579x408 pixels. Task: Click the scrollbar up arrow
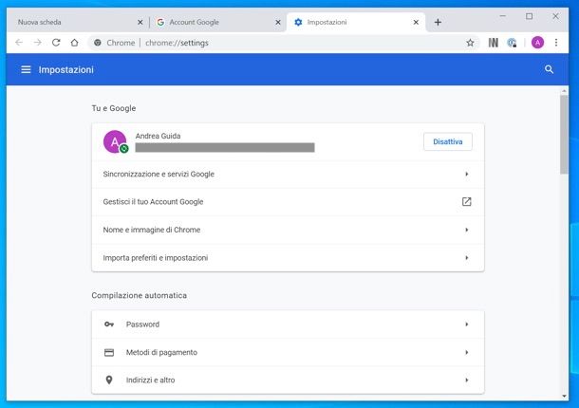(x=564, y=90)
